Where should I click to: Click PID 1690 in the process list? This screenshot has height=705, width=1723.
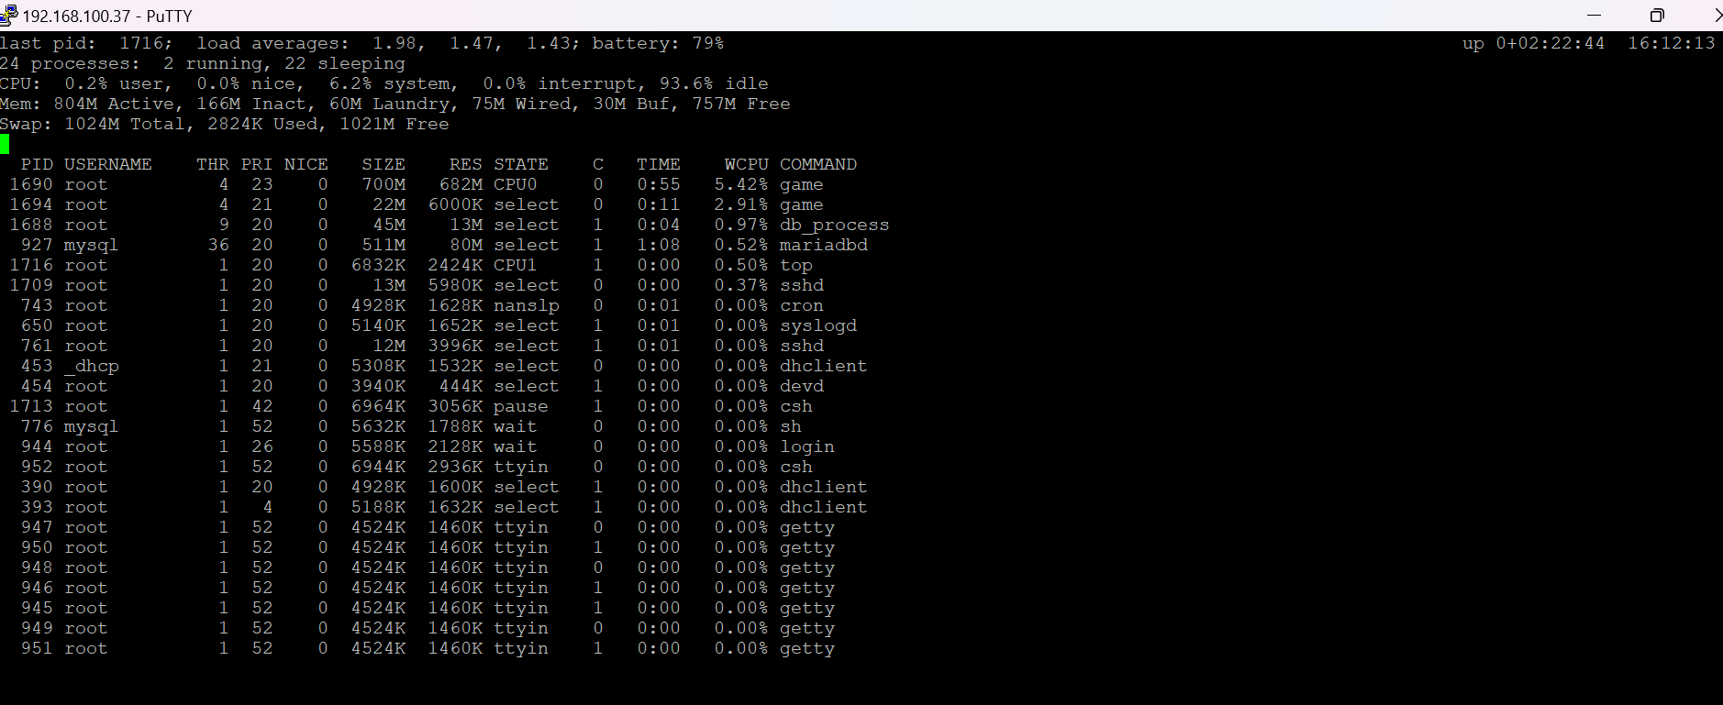[31, 184]
